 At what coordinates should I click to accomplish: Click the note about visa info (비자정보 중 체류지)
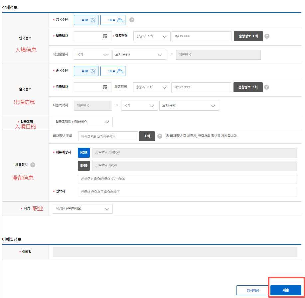point(202,136)
